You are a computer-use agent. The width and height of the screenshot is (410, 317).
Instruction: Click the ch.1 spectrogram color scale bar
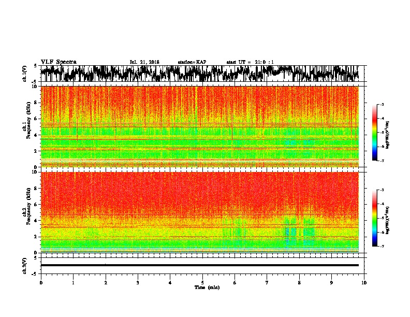click(x=375, y=133)
